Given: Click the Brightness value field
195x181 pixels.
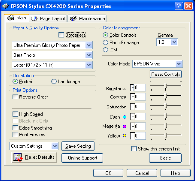Looking at the screenshot, I should [x=138, y=88].
